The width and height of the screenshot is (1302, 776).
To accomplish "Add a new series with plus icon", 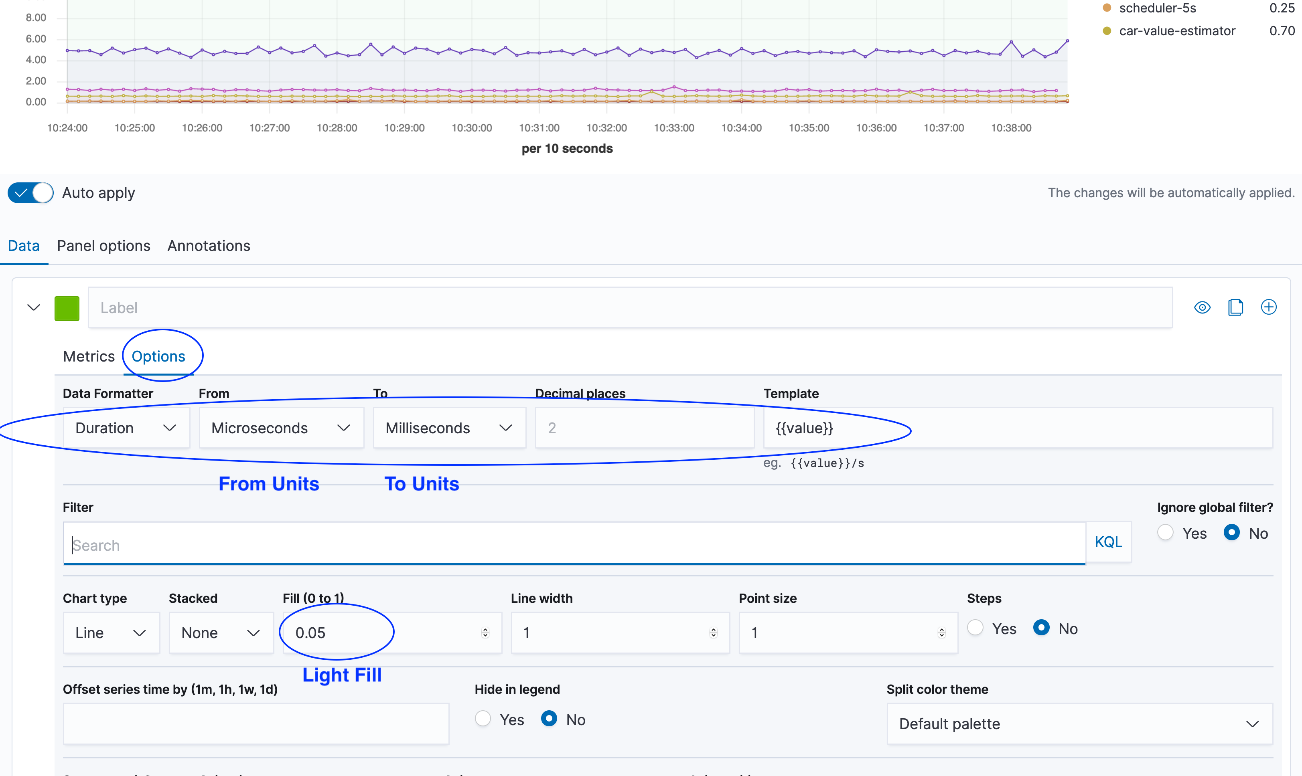I will point(1269,307).
